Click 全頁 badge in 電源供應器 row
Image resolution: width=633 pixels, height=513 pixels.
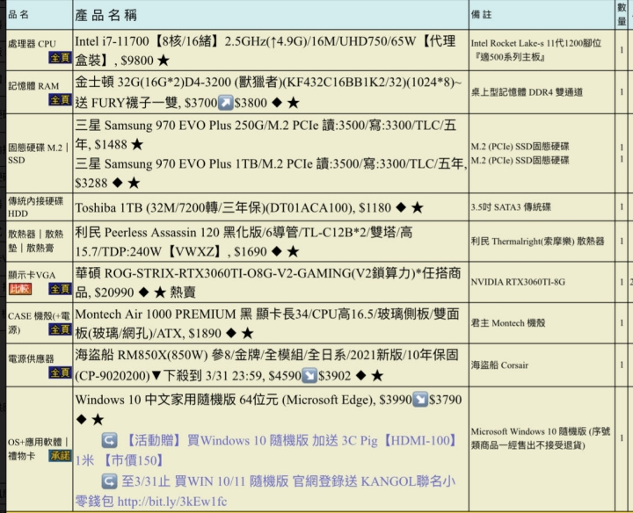click(x=60, y=372)
